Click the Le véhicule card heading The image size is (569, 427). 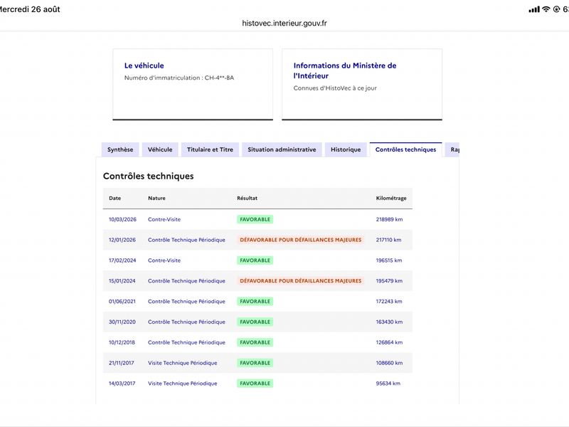(144, 65)
